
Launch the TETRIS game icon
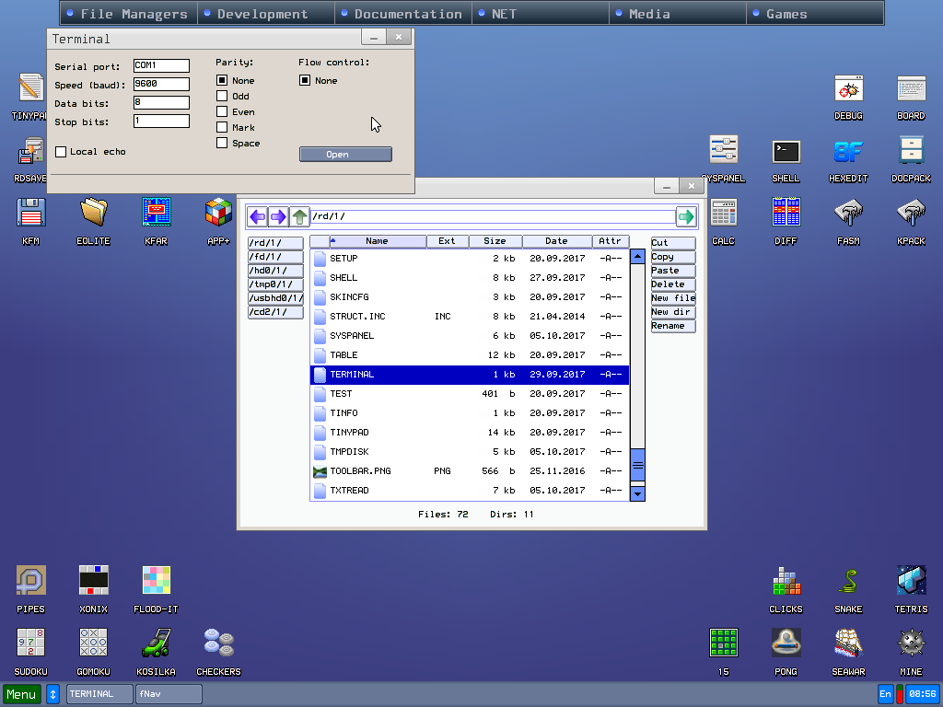pos(911,581)
